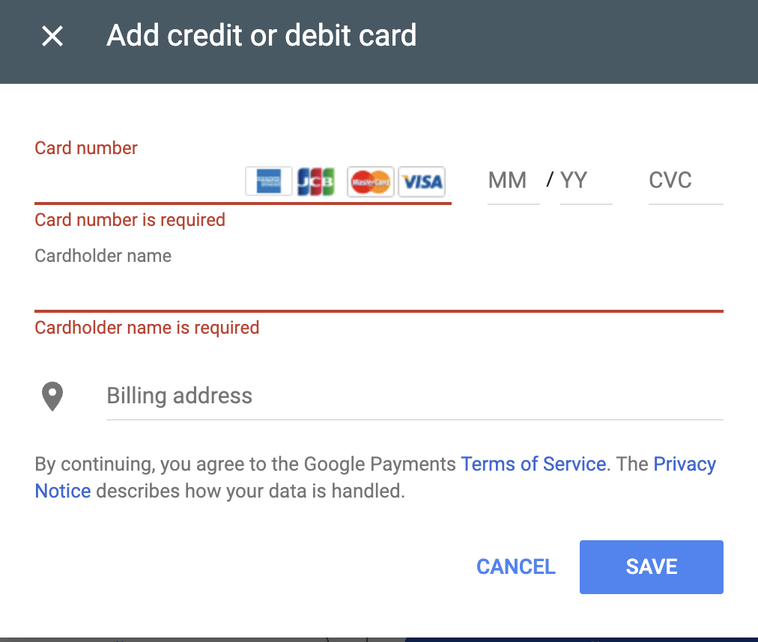This screenshot has width=758, height=642.
Task: Open the Privacy Notice link
Action: (685, 464)
